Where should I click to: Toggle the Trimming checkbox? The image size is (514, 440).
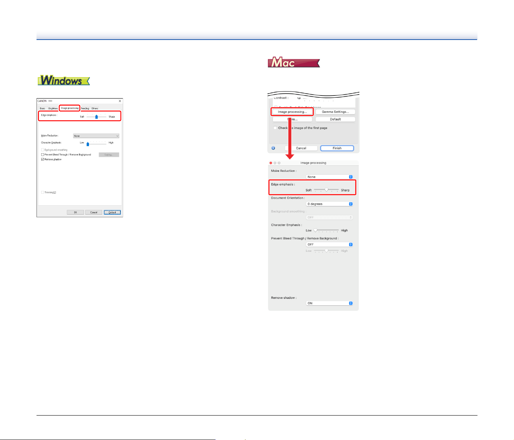tap(43, 192)
